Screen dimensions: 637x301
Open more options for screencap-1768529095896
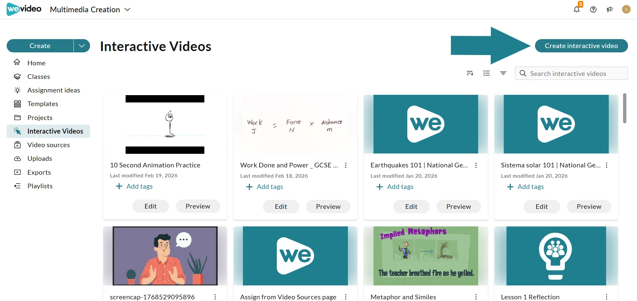pyautogui.click(x=215, y=297)
